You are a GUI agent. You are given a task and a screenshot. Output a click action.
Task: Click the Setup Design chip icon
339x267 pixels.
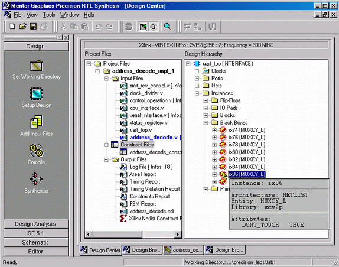[37, 94]
